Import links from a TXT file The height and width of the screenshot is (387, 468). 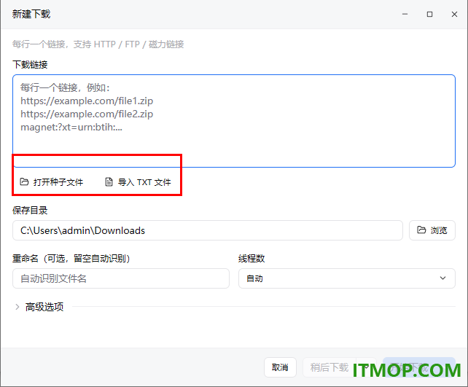(x=138, y=182)
